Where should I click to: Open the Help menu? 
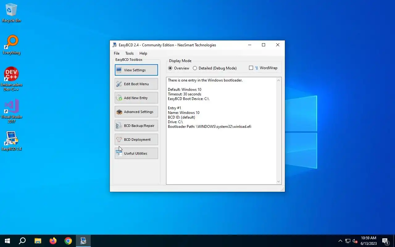[x=143, y=53]
